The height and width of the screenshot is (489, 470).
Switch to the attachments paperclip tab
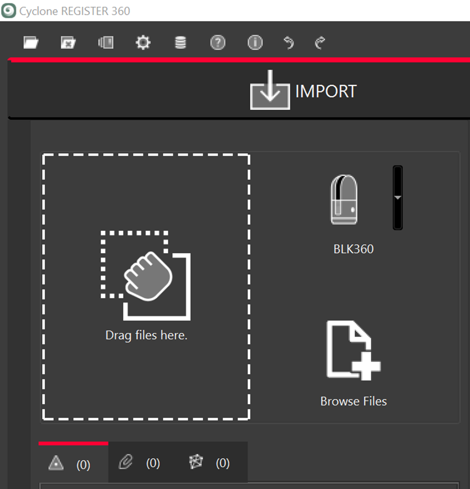(x=138, y=463)
